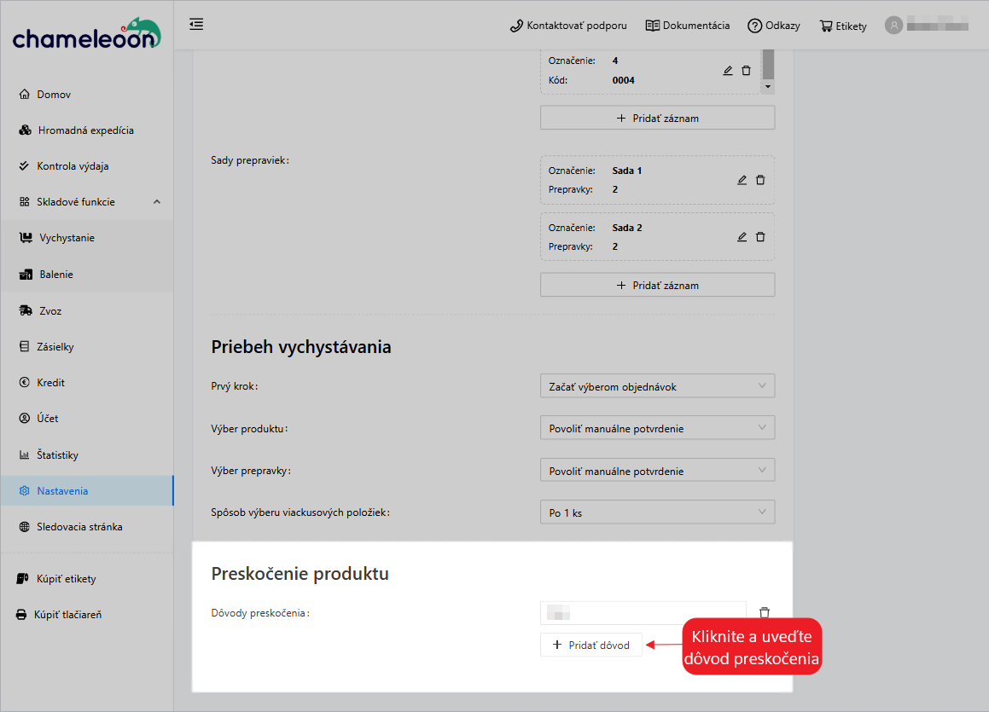Open the Prvý krok dropdown

pyautogui.click(x=657, y=385)
